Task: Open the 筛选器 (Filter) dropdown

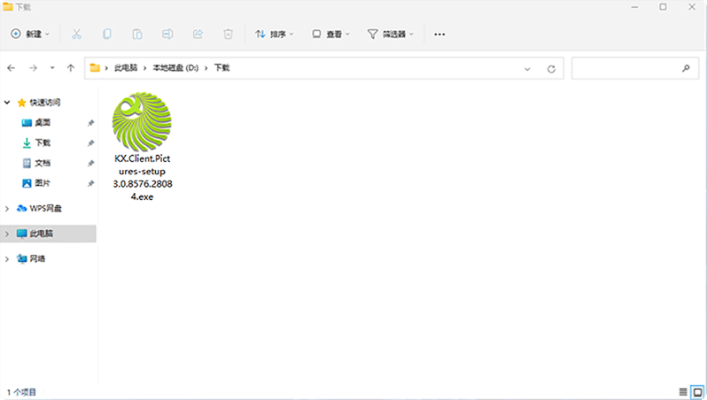Action: pos(391,34)
